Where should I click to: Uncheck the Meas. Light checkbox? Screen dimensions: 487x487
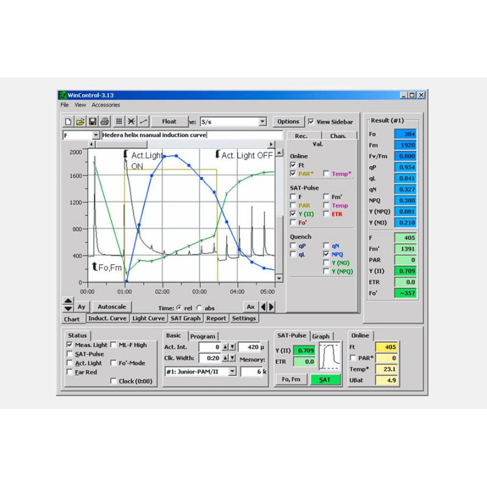pos(71,345)
